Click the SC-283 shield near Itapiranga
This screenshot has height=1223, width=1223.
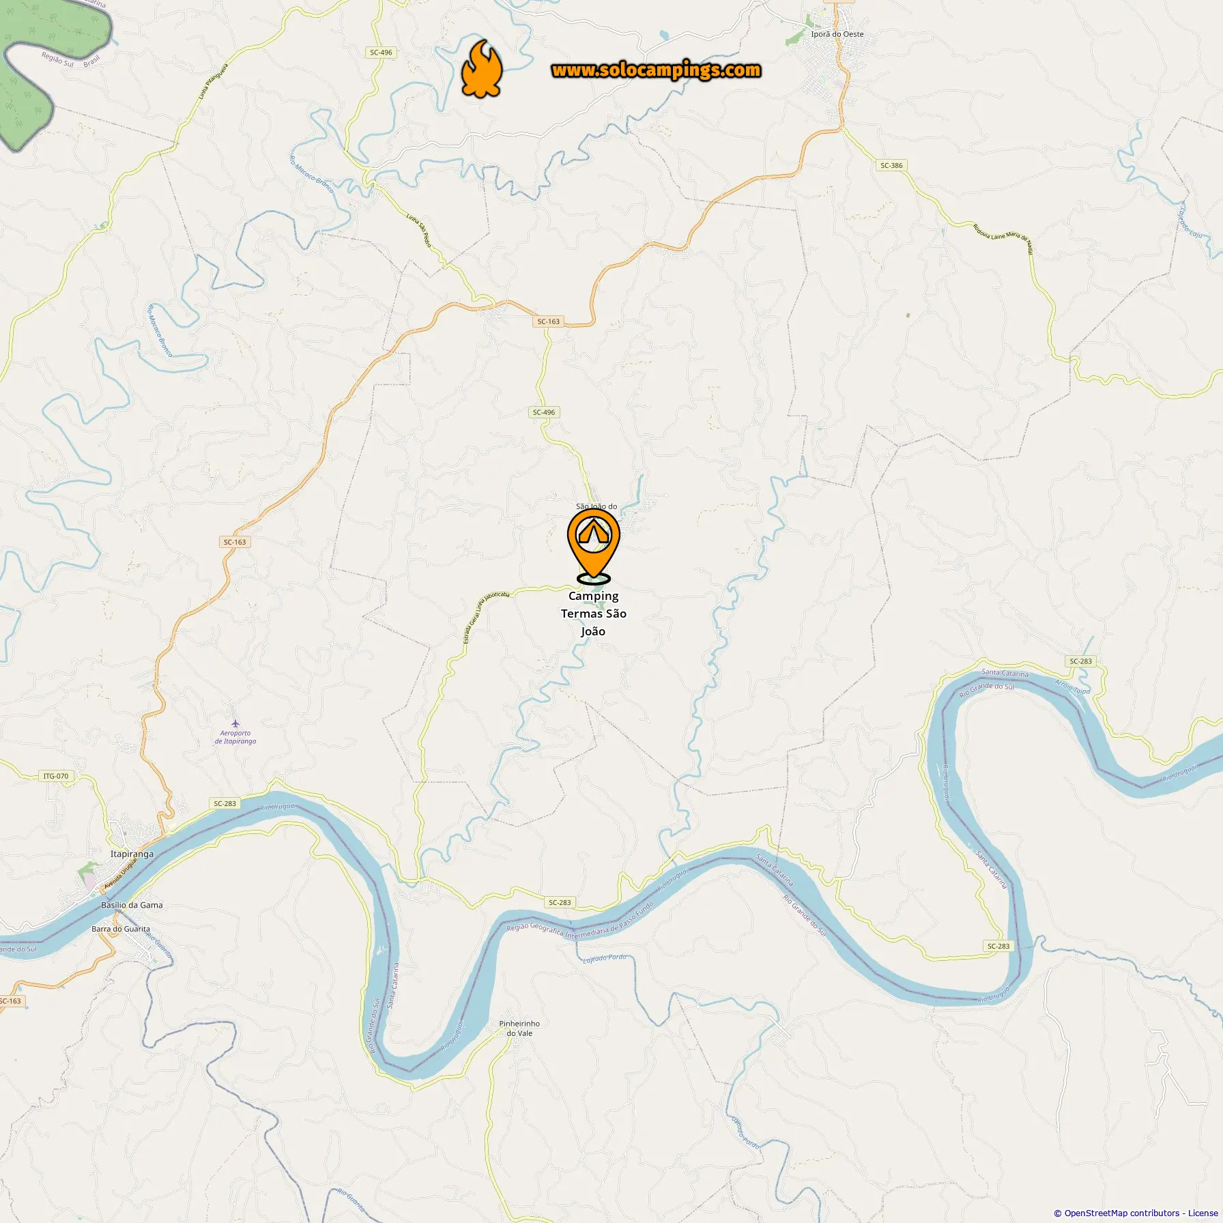tap(225, 803)
